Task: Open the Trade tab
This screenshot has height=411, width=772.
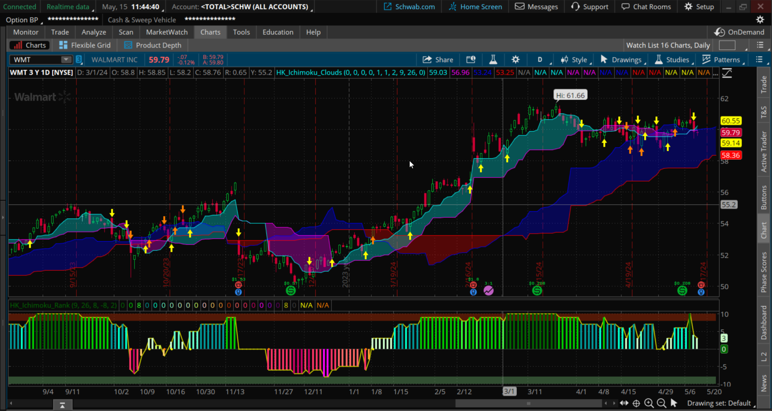Action: click(x=60, y=32)
